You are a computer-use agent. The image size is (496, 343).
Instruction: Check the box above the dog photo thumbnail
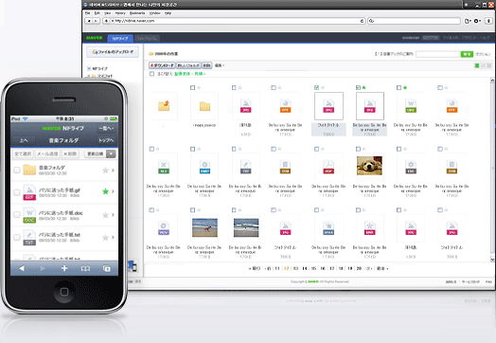coord(358,149)
